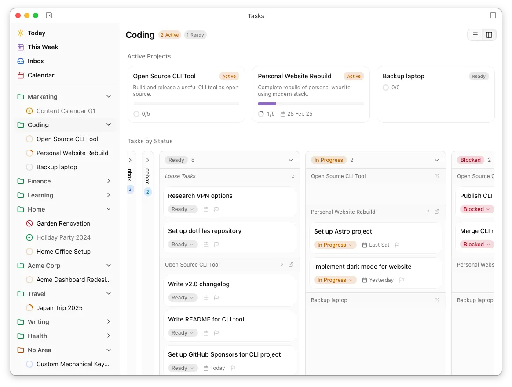This screenshot has height=387, width=512.
Task: Set a date on Research VPN options
Action: tap(205, 209)
